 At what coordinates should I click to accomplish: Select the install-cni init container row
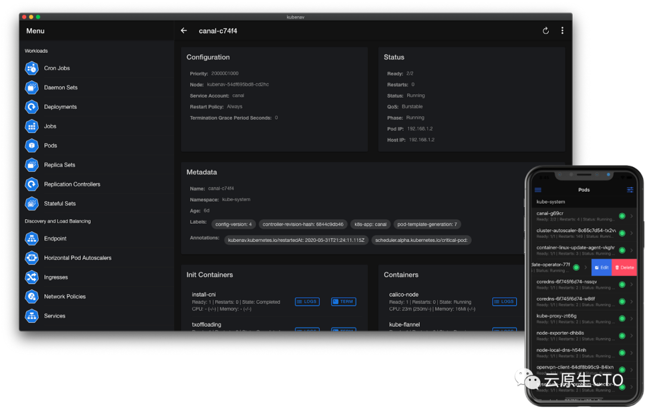(x=274, y=302)
